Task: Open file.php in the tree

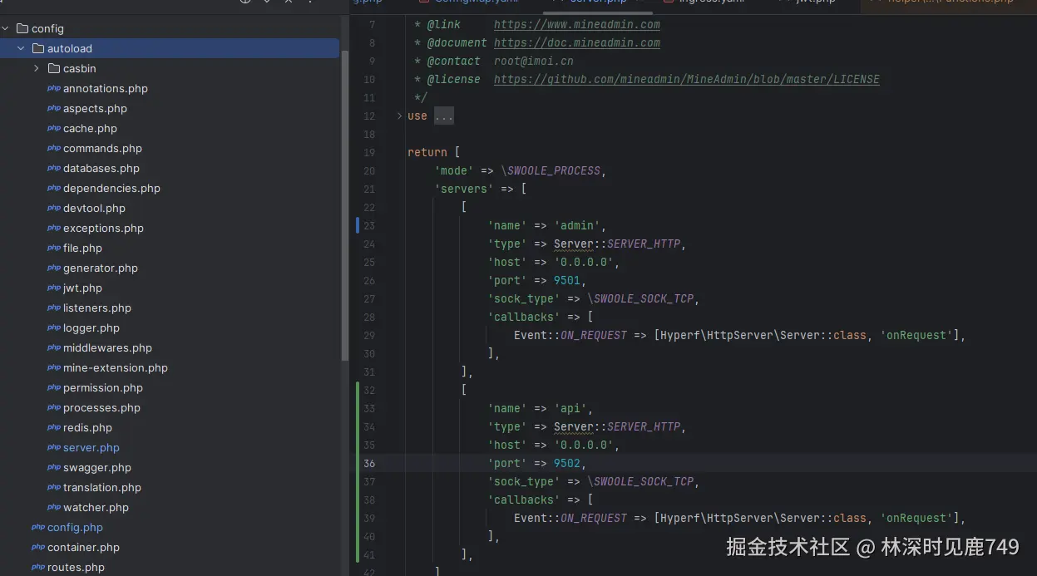Action: tap(82, 248)
